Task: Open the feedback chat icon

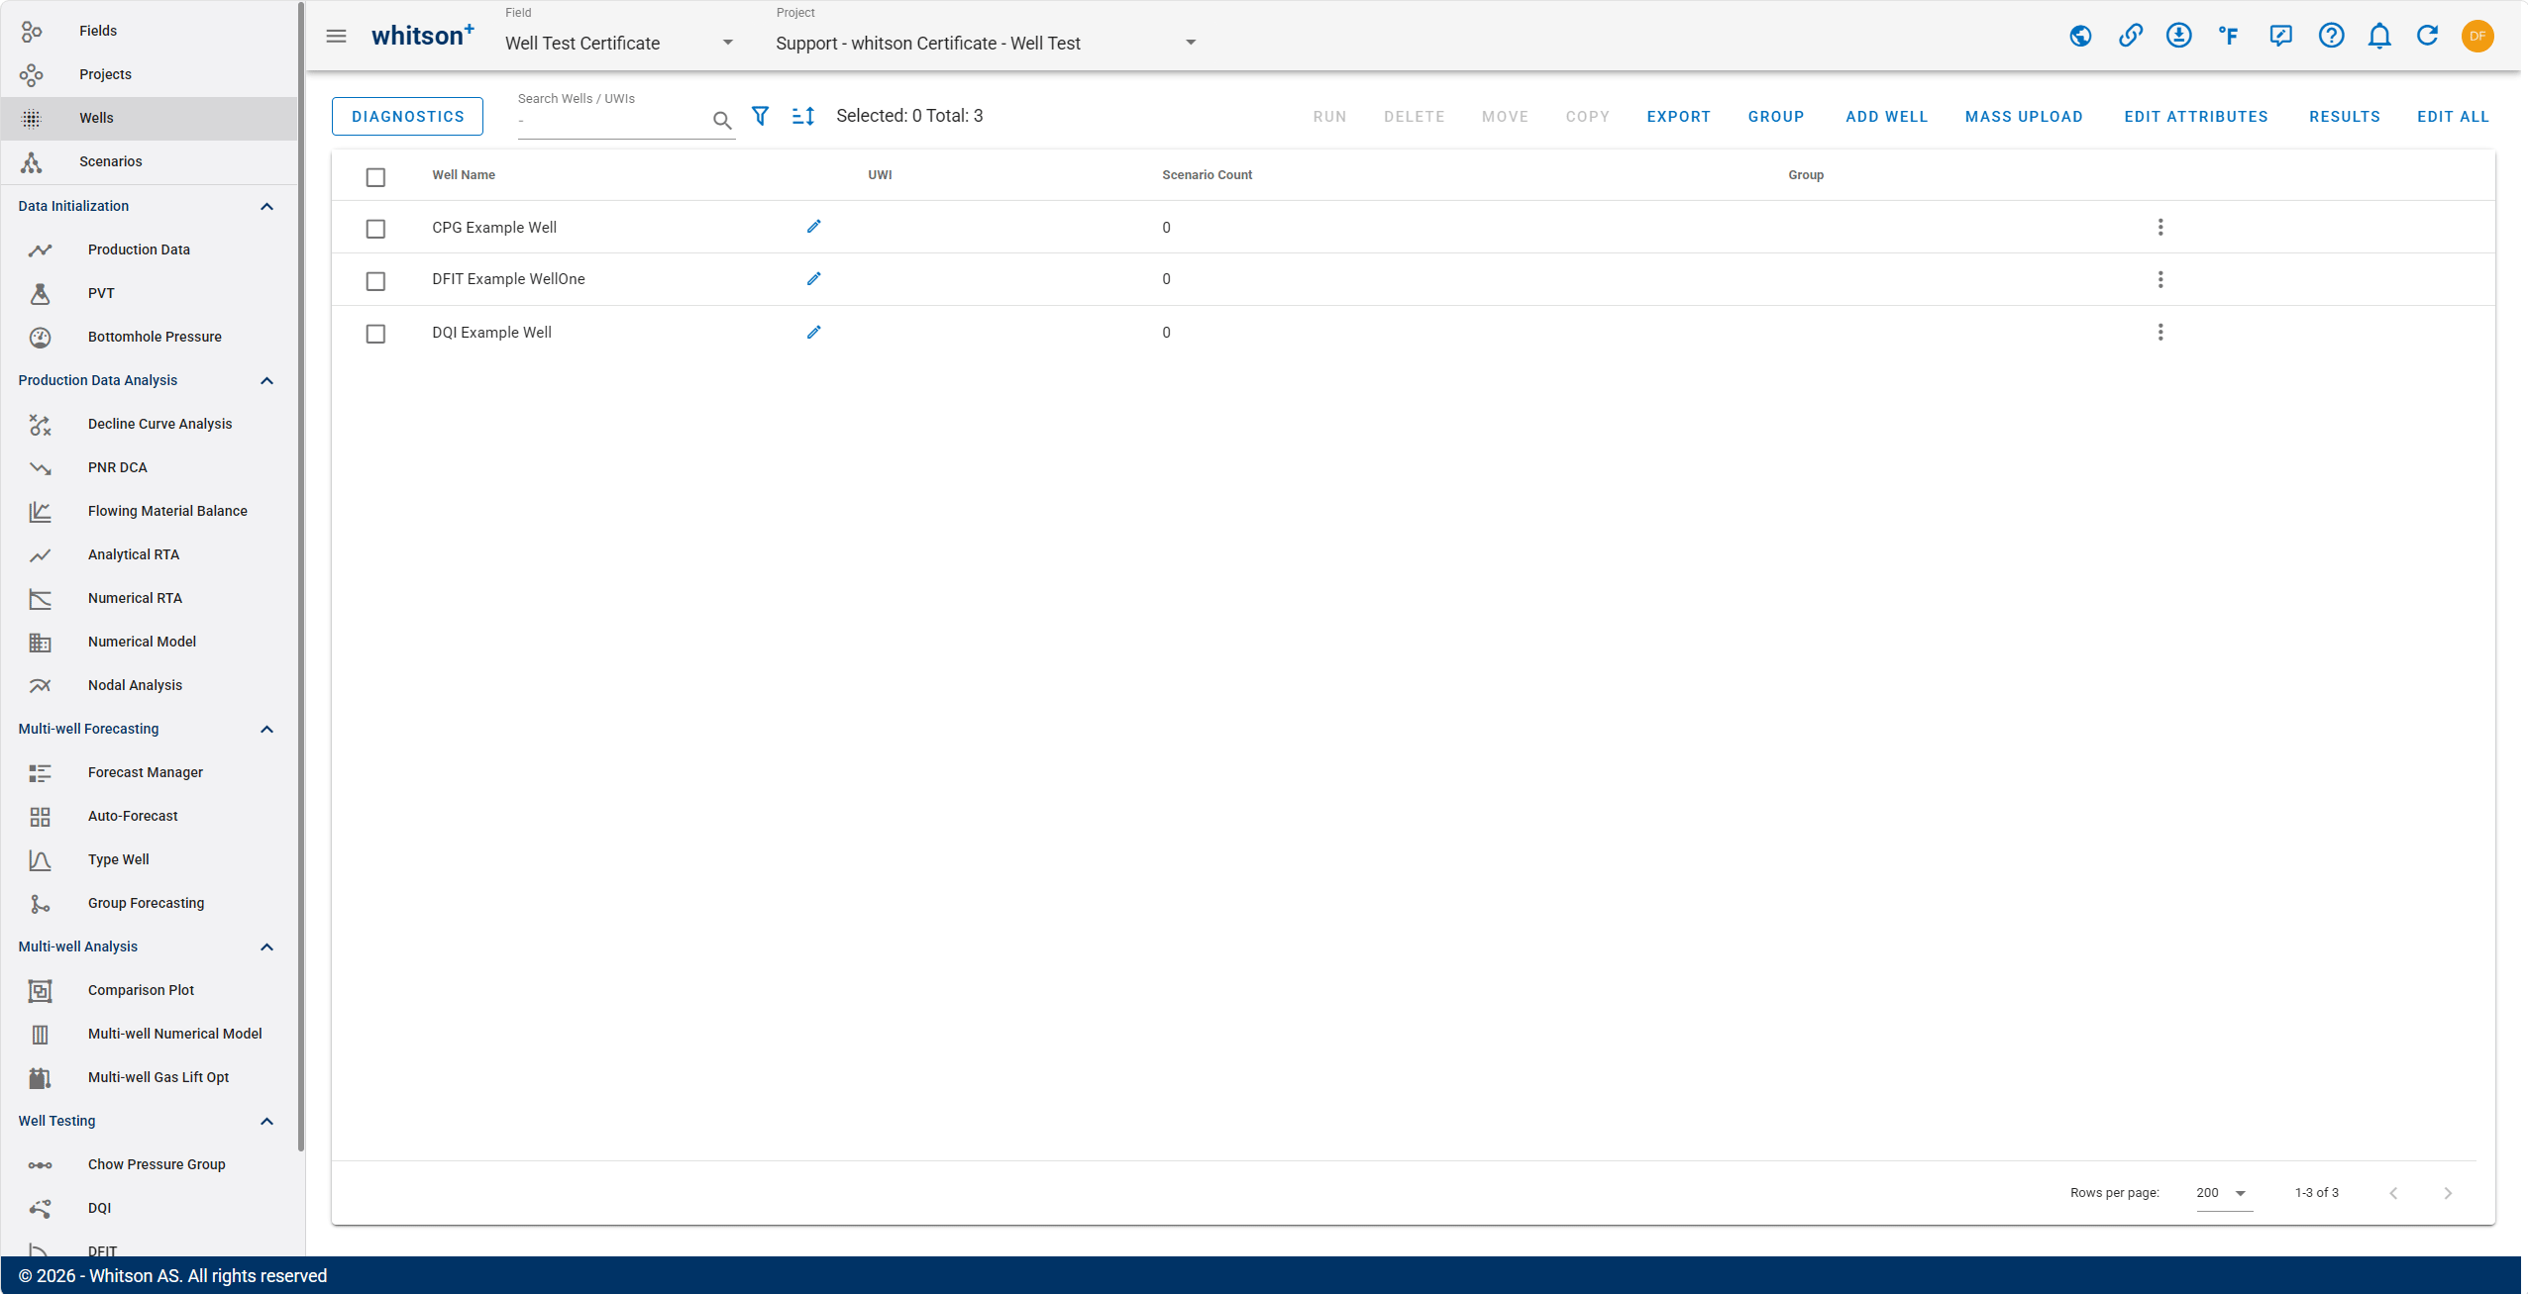Action: pos(2281,37)
